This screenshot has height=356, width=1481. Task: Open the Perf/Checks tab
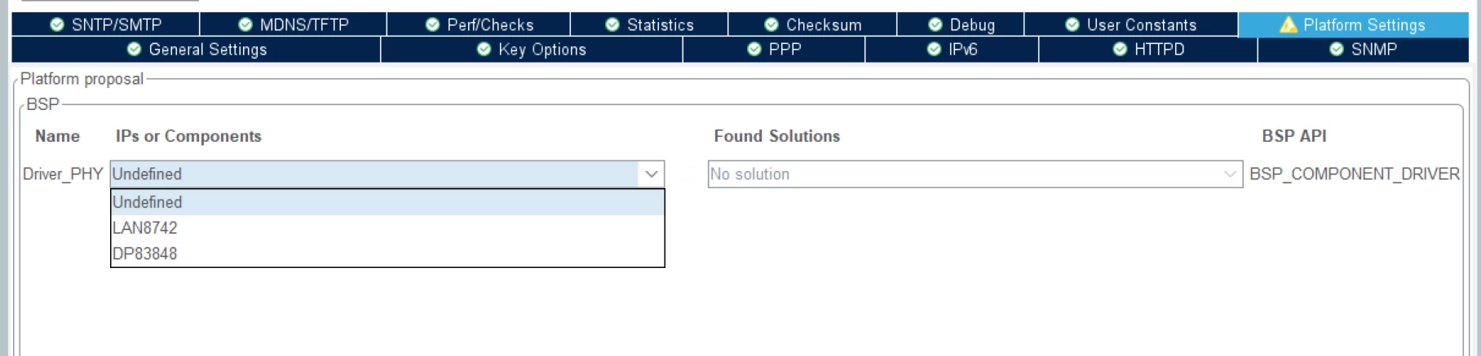pyautogui.click(x=479, y=24)
